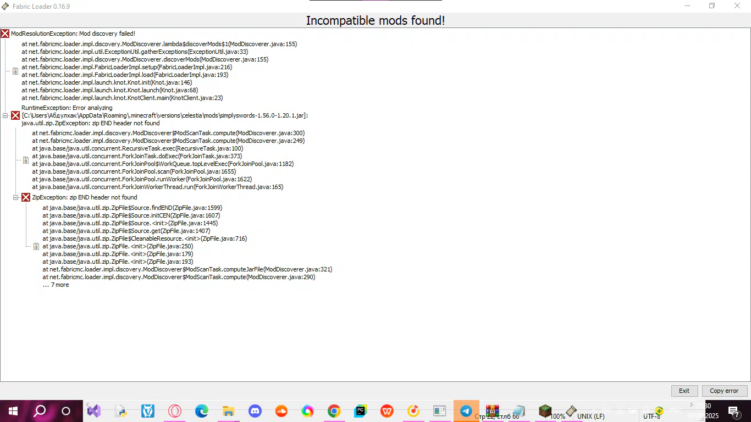Click the red error icon beside ModResolutionException
This screenshot has width=751, height=422.
point(5,34)
